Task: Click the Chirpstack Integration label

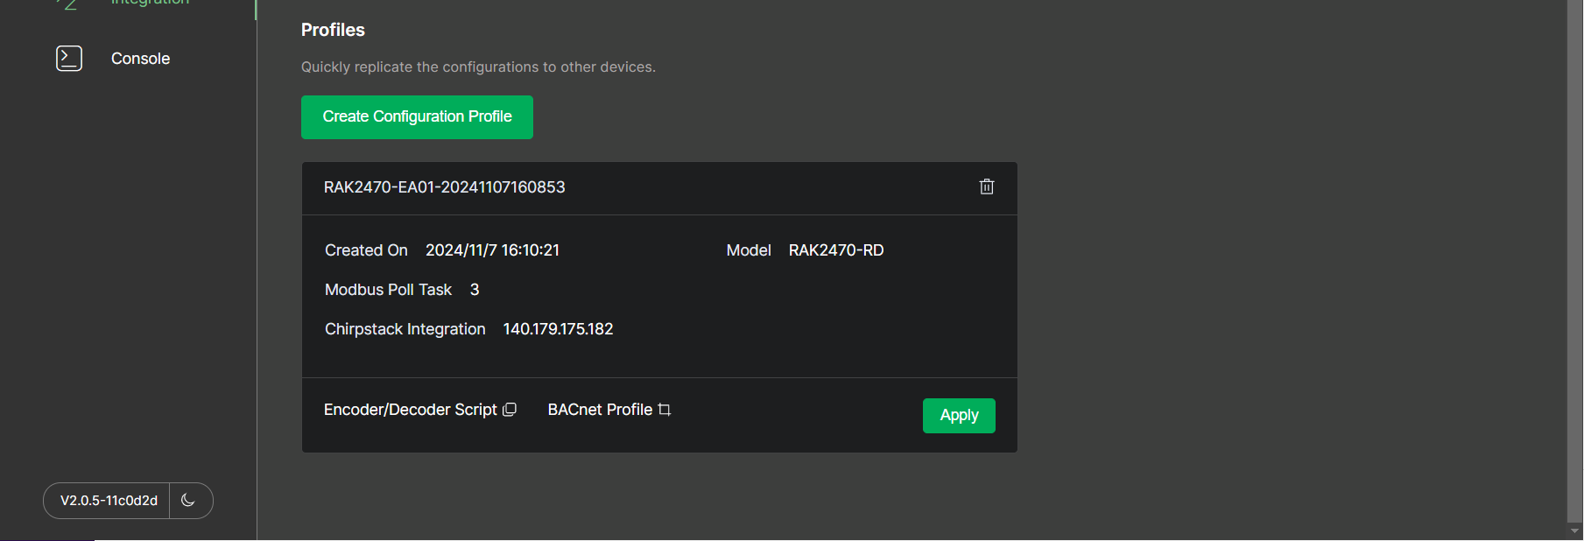Action: 405,329
